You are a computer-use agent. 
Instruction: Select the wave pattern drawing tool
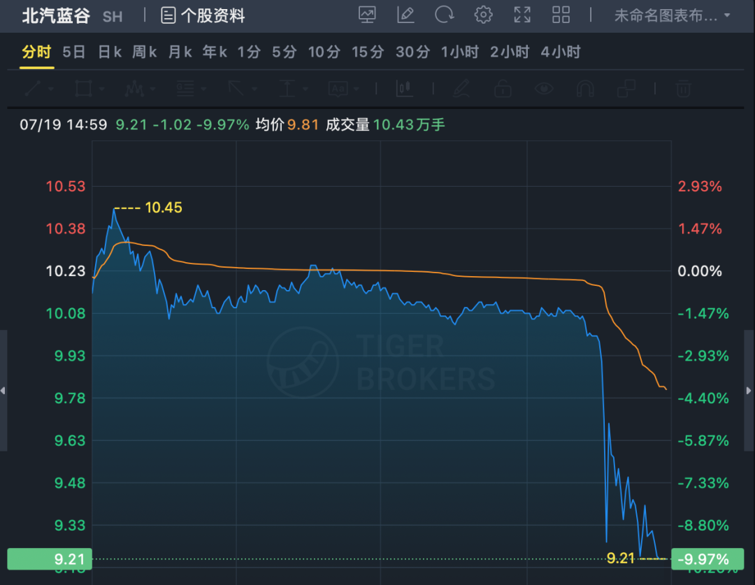click(x=134, y=89)
